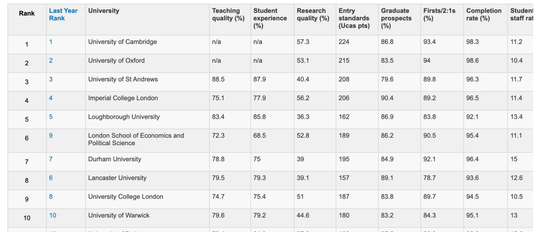Image resolution: width=539 pixels, height=232 pixels.
Task: Click Oxford's last year rank link
Action: point(51,61)
